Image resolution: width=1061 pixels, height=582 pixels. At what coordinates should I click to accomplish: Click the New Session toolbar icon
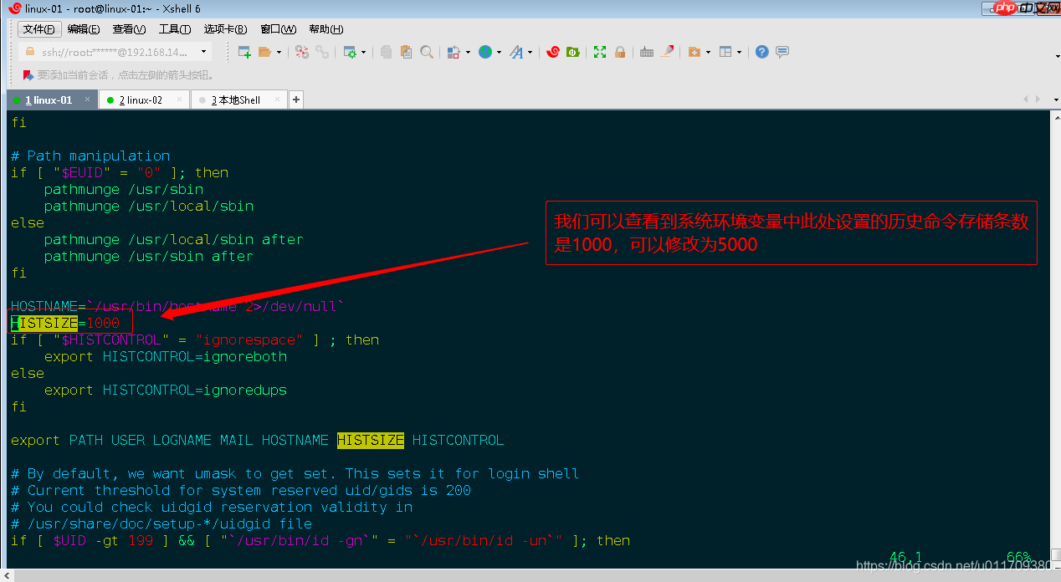244,52
